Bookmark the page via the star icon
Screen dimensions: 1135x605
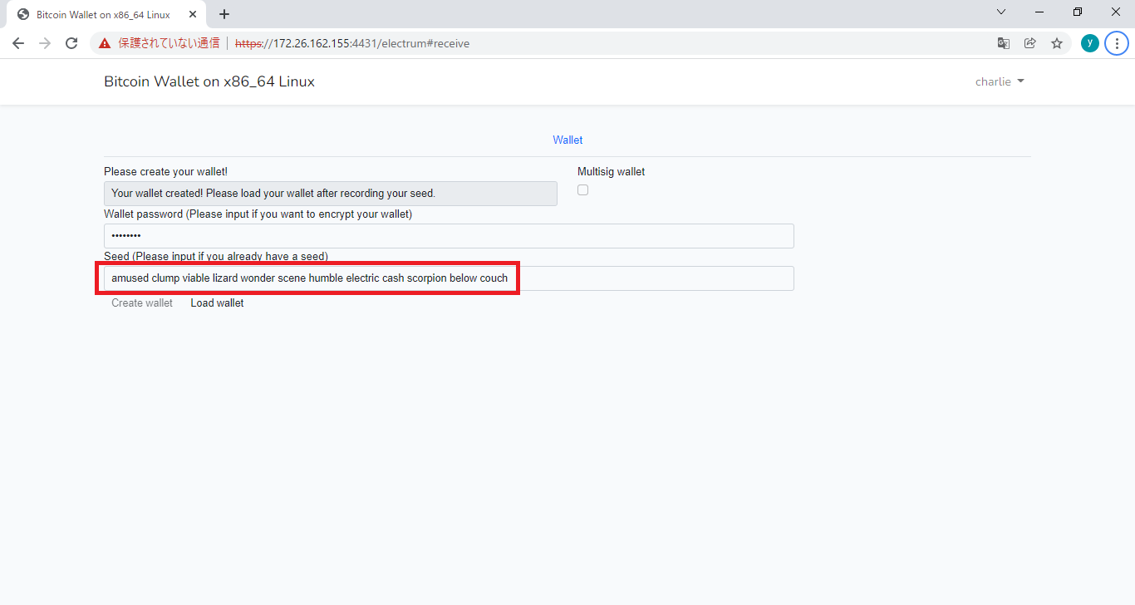(1056, 42)
